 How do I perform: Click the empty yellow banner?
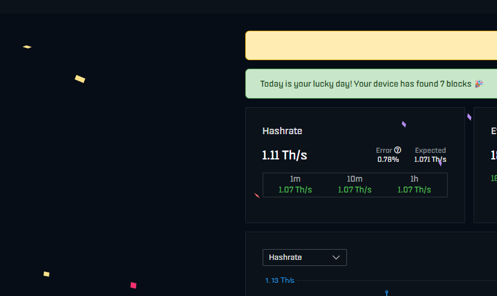[x=370, y=46]
